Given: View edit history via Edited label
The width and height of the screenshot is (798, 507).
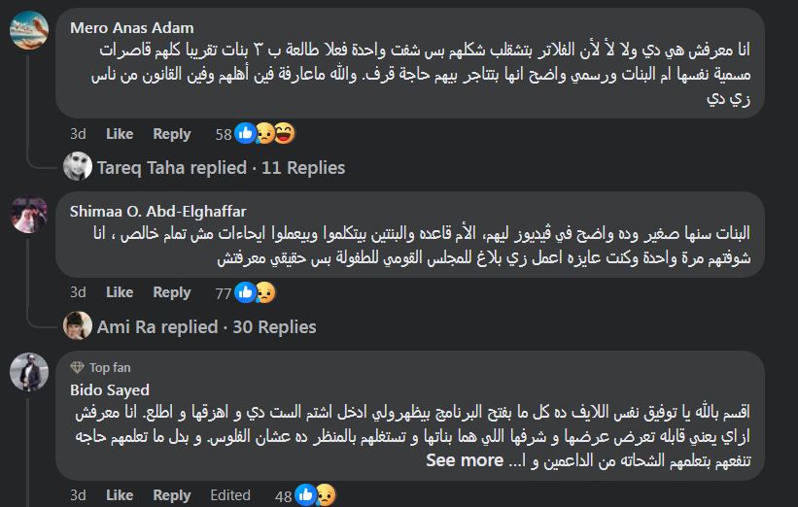Looking at the screenshot, I should (230, 494).
